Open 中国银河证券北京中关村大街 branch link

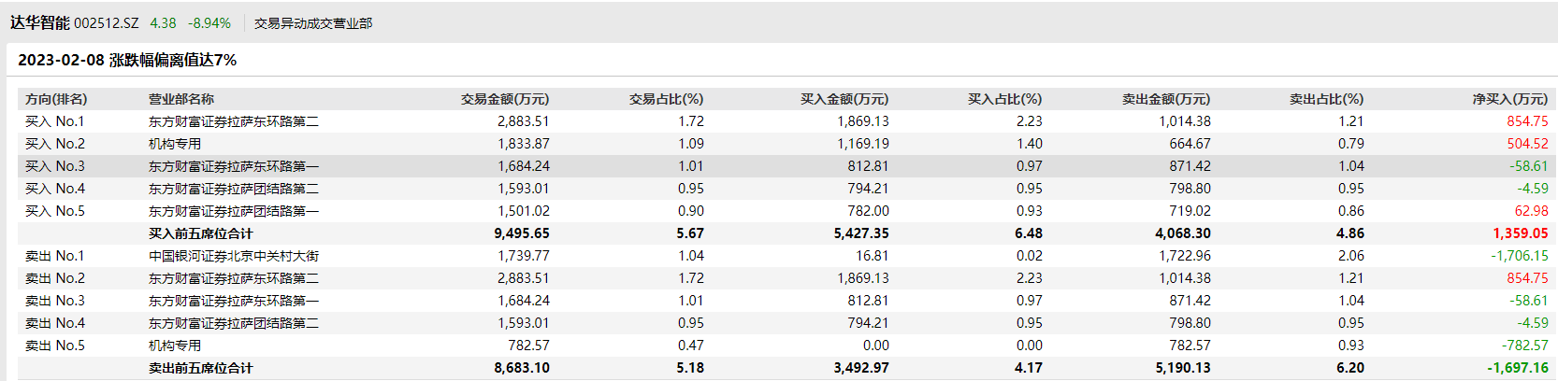point(234,256)
